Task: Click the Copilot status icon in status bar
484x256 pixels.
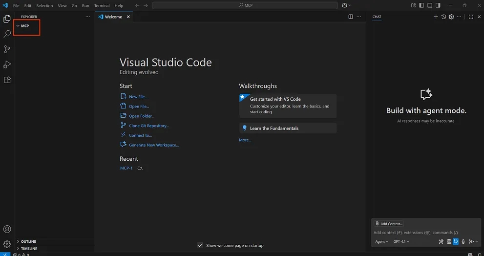Action: pyautogui.click(x=470, y=255)
